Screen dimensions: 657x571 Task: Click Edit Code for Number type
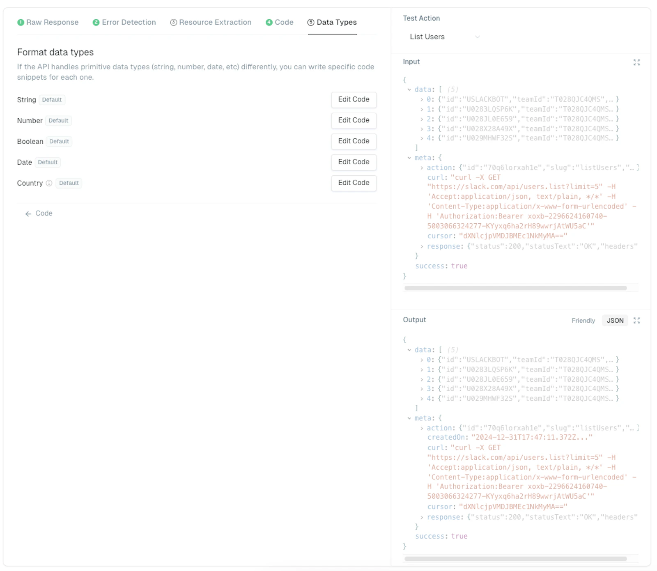click(x=354, y=120)
